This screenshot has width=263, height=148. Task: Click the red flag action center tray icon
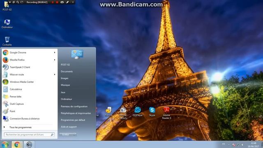[234, 145]
